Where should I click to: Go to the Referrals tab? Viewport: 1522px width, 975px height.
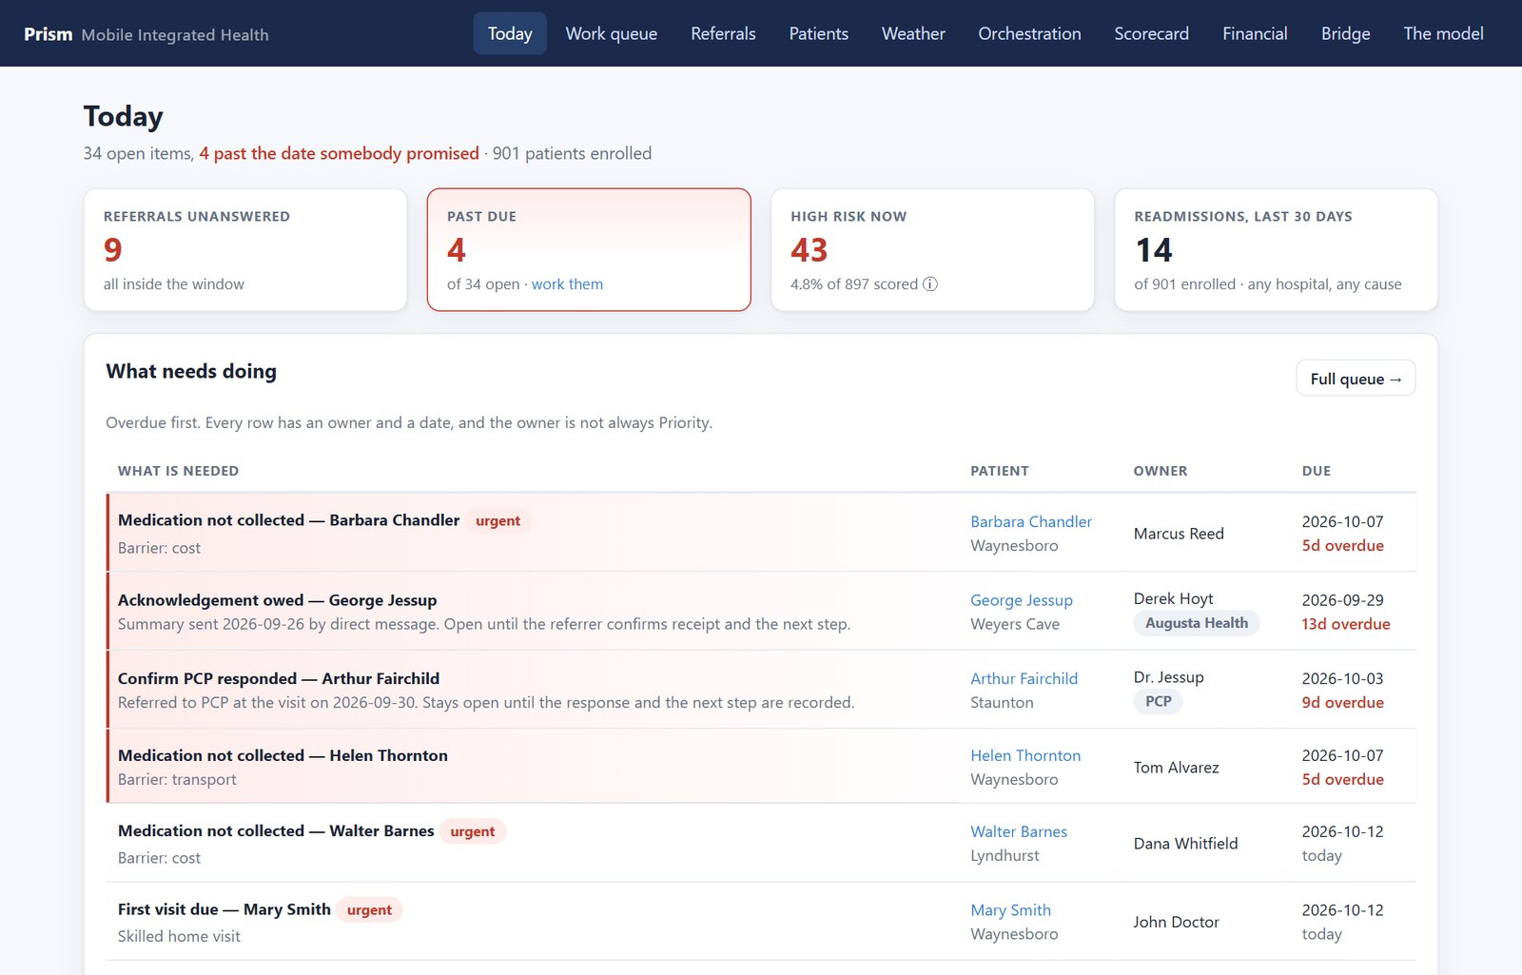coord(723,33)
